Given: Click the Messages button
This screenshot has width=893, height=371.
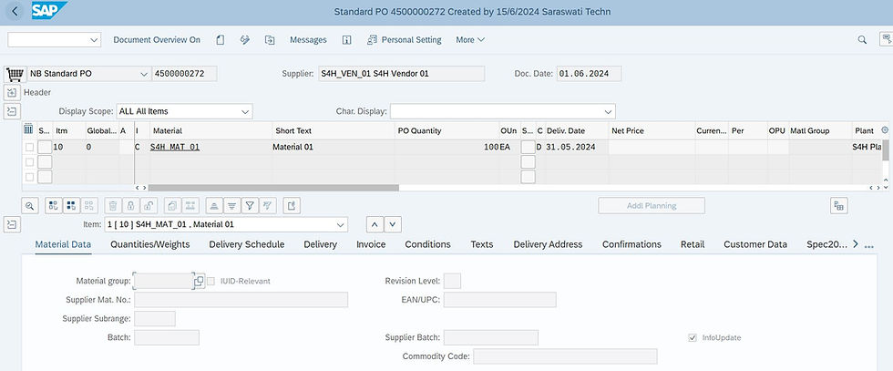Looking at the screenshot, I should coord(308,40).
